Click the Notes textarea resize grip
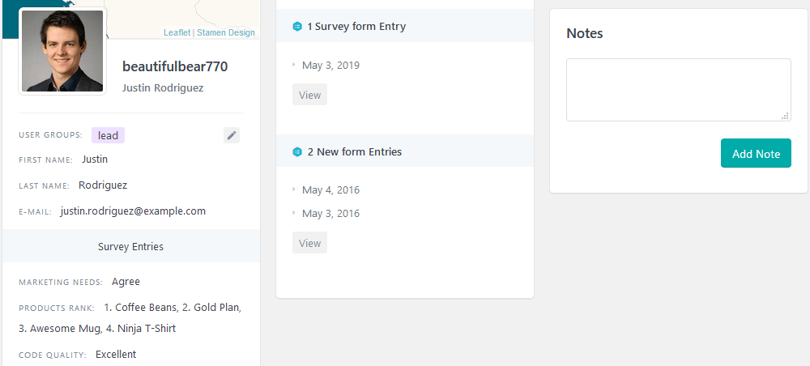 pos(785,116)
